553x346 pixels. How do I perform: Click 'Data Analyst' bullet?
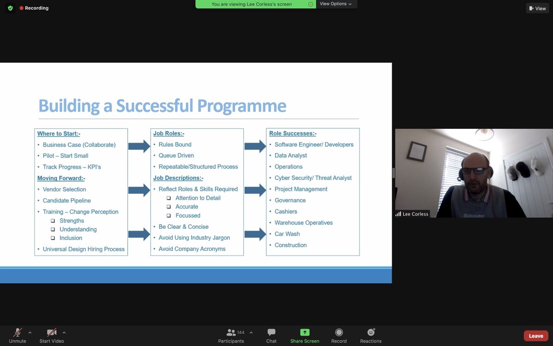[x=291, y=155]
